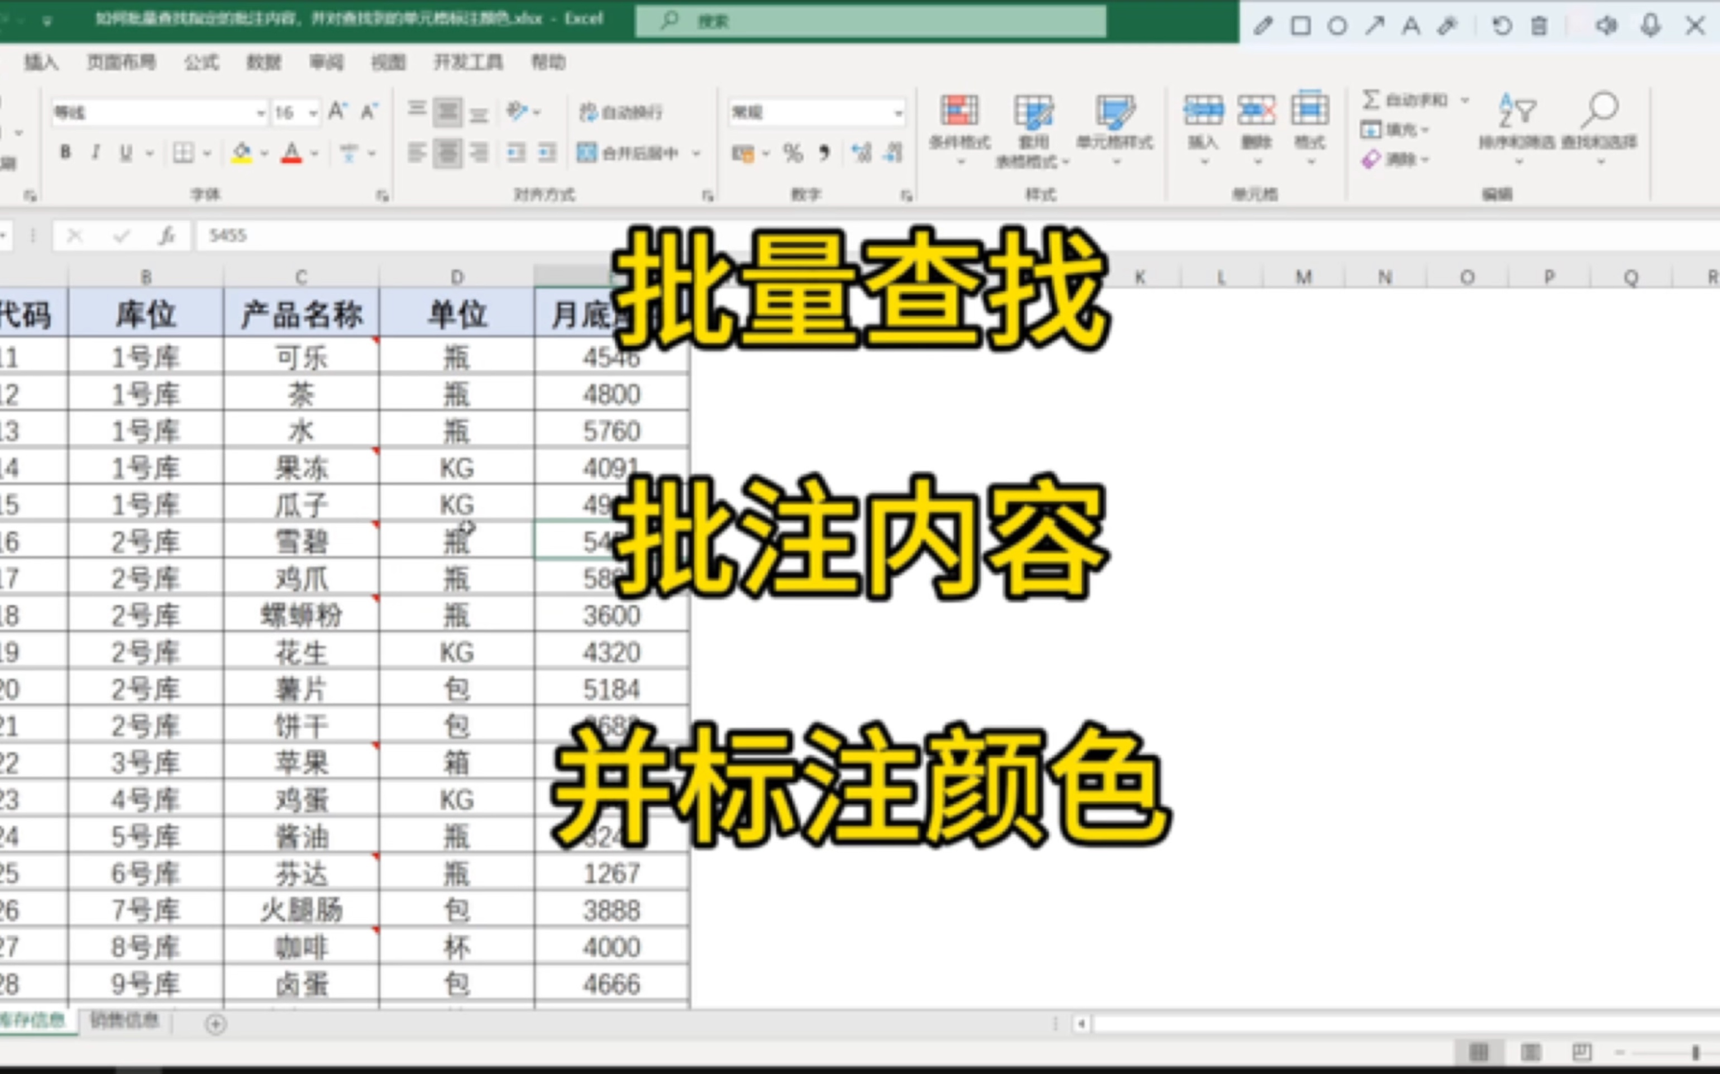Switch to the second sheet tab
Image resolution: width=1720 pixels, height=1074 pixels.
tap(125, 1021)
